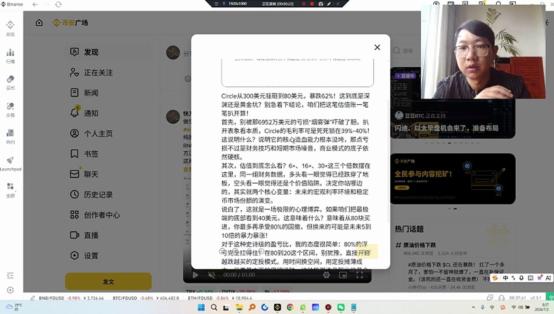Open 创作者中心 creator center

point(108,215)
